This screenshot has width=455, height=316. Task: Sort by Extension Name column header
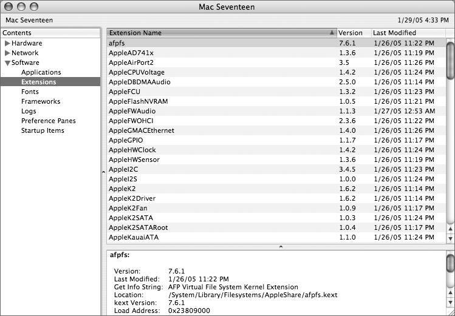(221, 33)
